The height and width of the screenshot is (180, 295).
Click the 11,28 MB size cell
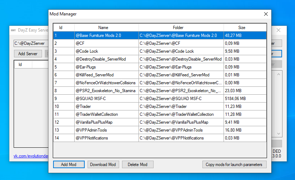coord(245,114)
